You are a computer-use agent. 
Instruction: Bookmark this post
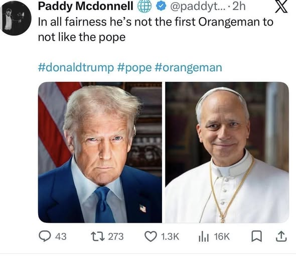point(256,236)
